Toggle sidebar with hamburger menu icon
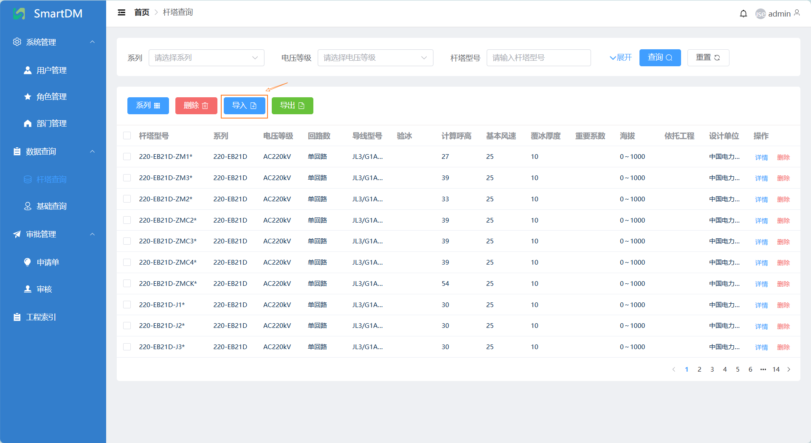The height and width of the screenshot is (443, 811). (x=121, y=12)
